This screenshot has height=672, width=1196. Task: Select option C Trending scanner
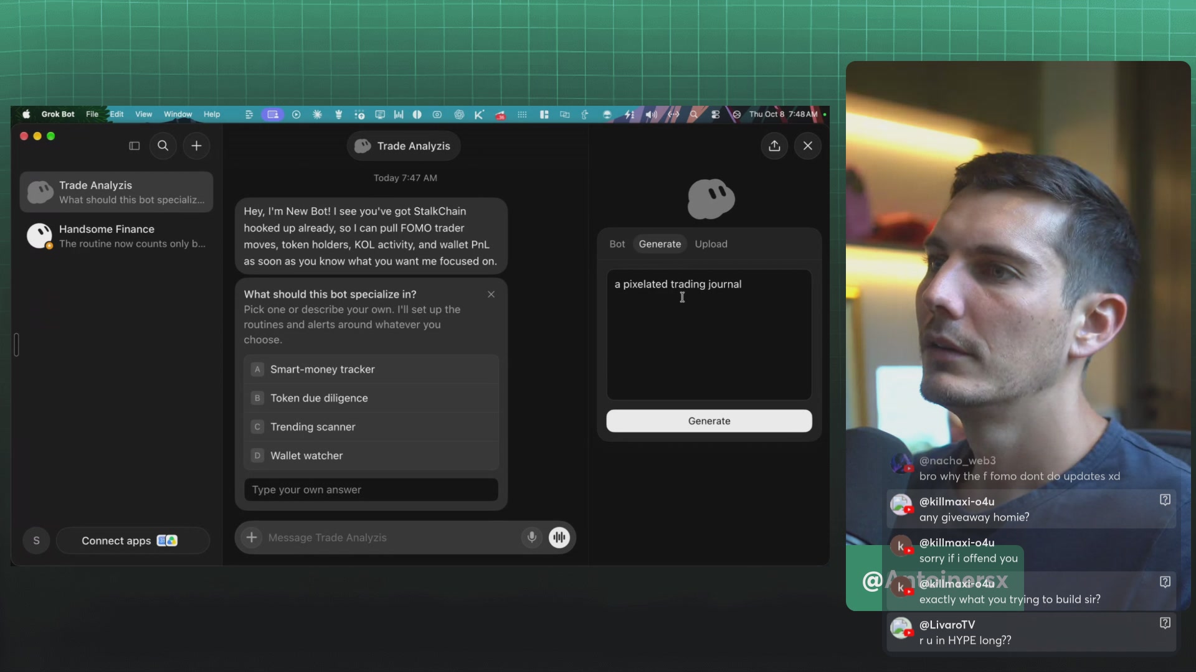tap(371, 427)
